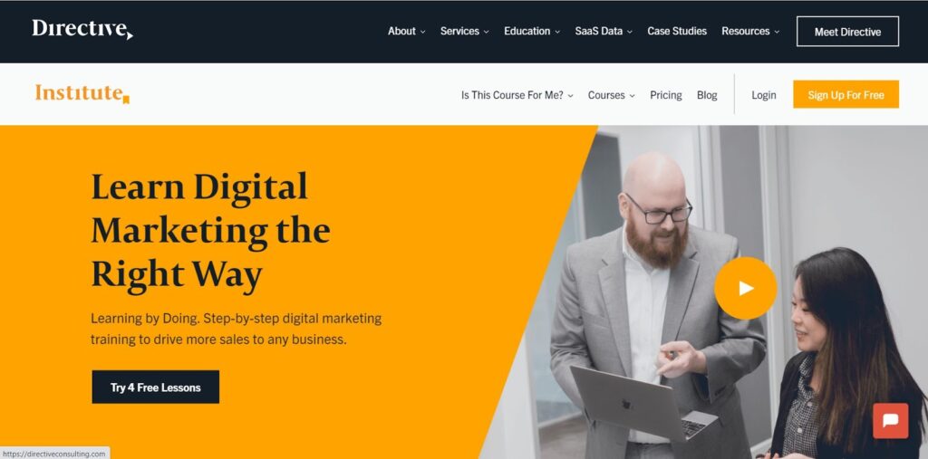Expand the Services dropdown menu
928x459 pixels.
465,32
